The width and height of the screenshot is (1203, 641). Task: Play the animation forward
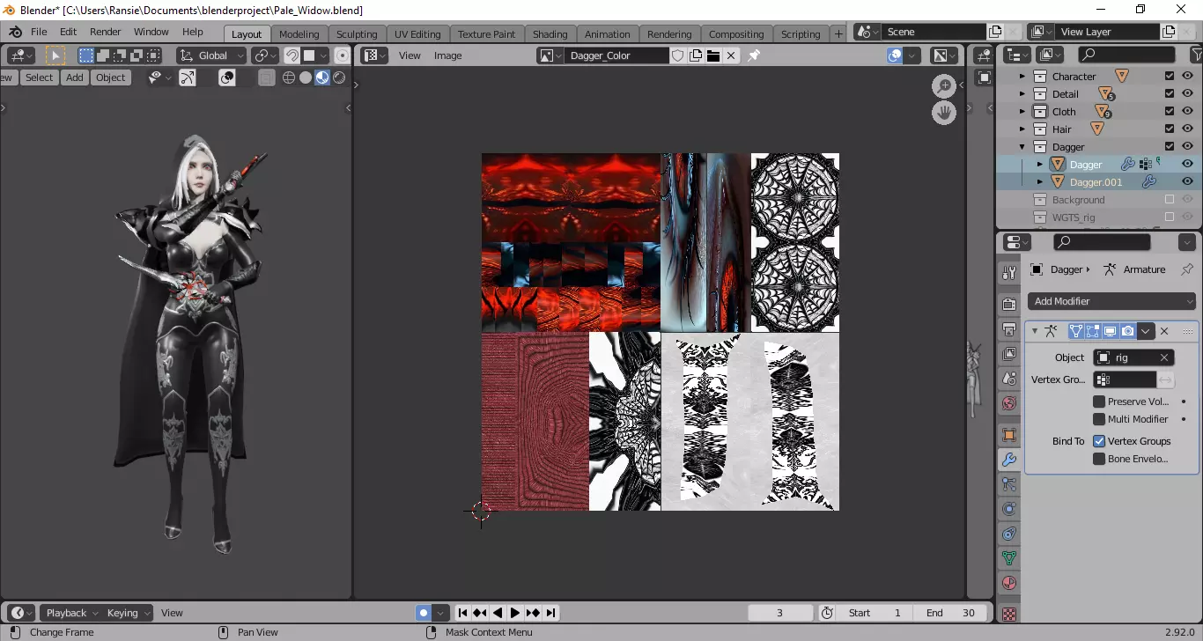pyautogui.click(x=515, y=613)
